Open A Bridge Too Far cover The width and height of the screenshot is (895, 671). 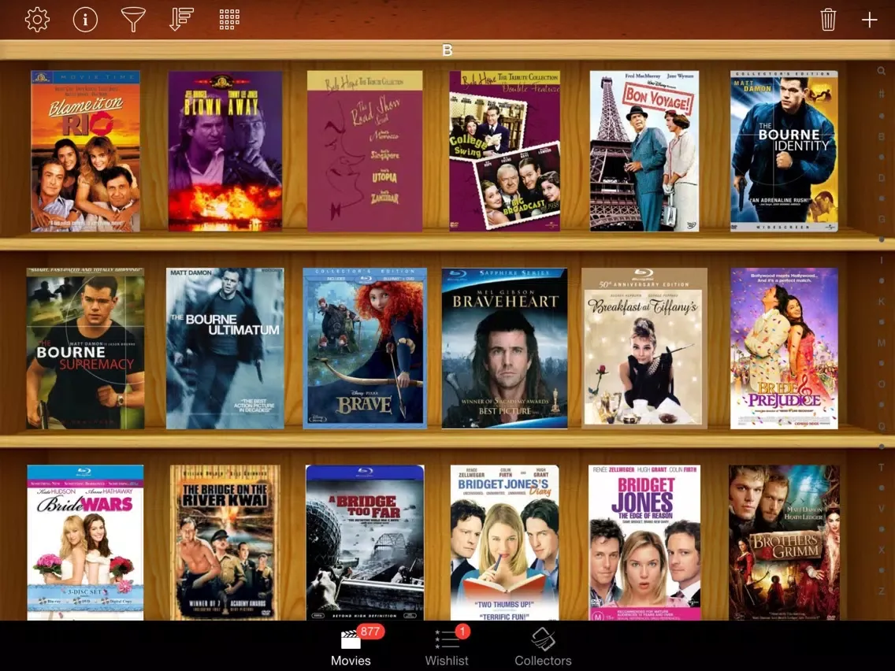tap(365, 543)
